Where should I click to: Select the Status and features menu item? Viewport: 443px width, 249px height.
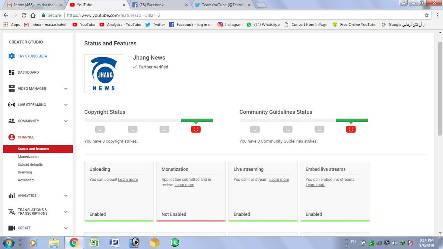38,149
